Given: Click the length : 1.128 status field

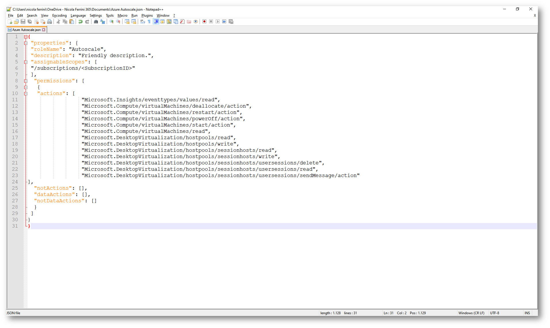Looking at the screenshot, I should (330, 313).
